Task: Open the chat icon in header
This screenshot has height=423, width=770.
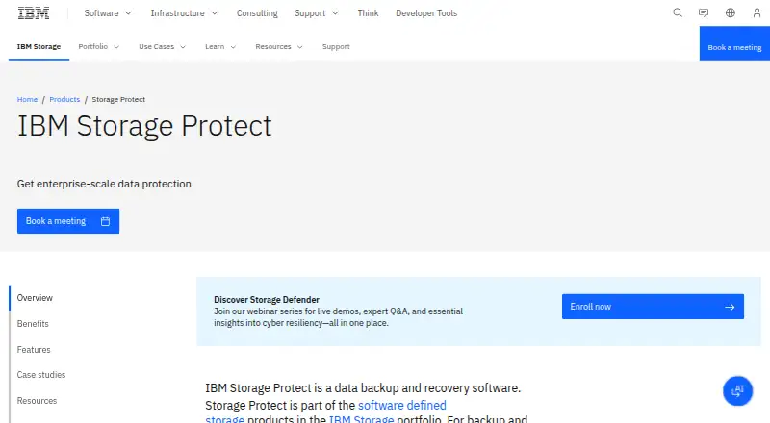Action: [704, 12]
